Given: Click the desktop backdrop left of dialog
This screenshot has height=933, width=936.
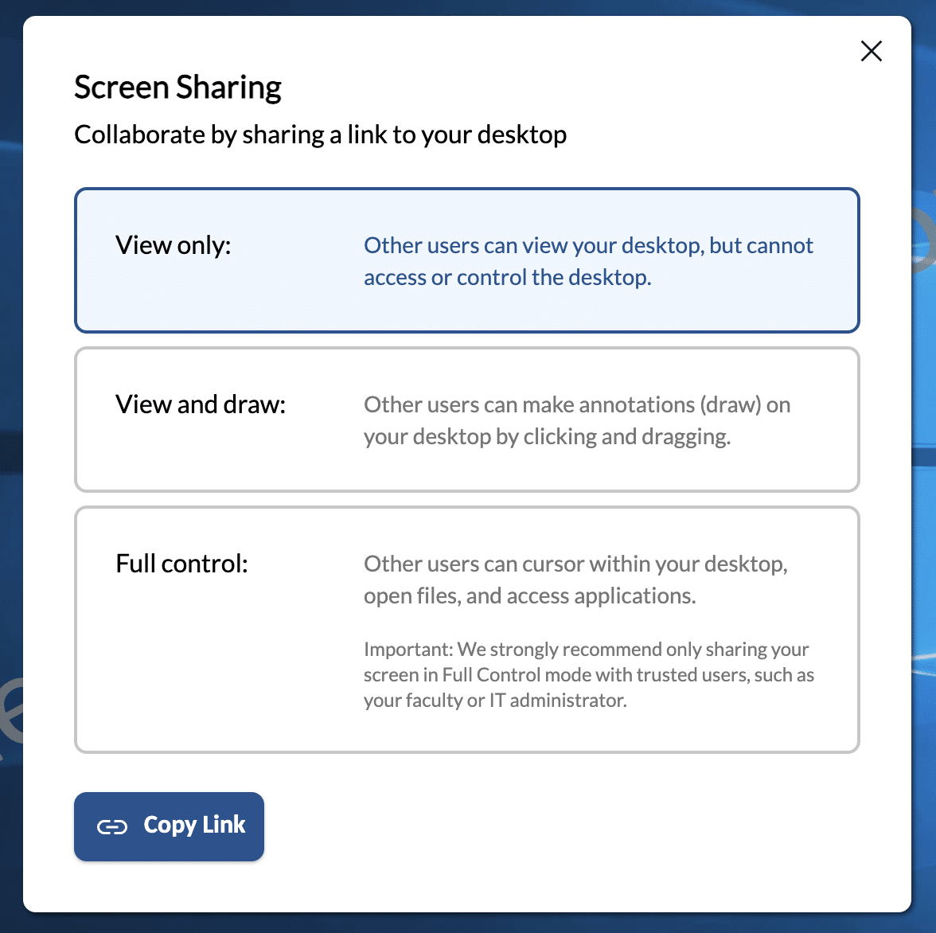Looking at the screenshot, I should [10, 478].
